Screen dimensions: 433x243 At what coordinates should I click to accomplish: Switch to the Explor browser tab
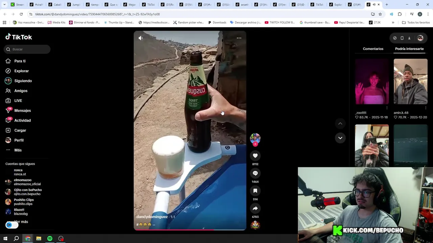point(335,4)
